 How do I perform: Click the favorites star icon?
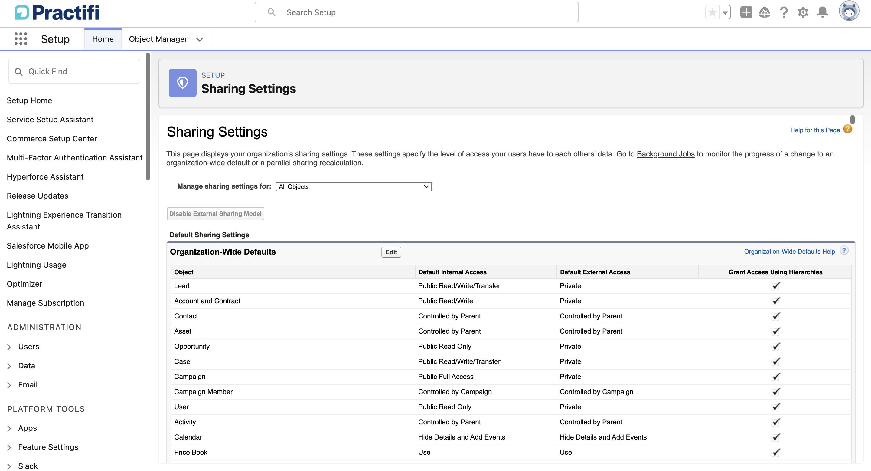click(x=712, y=12)
